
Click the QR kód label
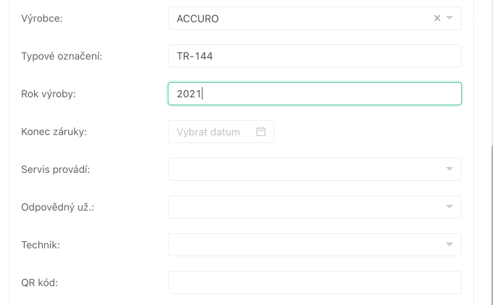click(40, 282)
